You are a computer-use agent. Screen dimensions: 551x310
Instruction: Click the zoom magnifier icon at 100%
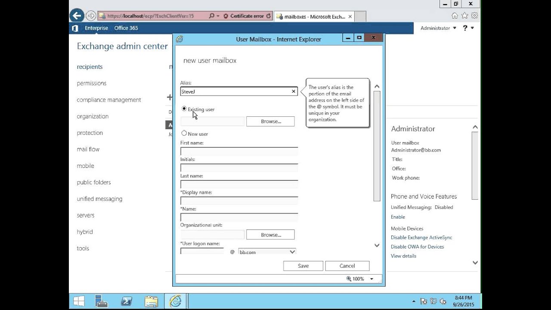pyautogui.click(x=349, y=279)
